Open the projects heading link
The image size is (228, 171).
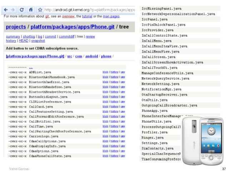(x=16, y=27)
